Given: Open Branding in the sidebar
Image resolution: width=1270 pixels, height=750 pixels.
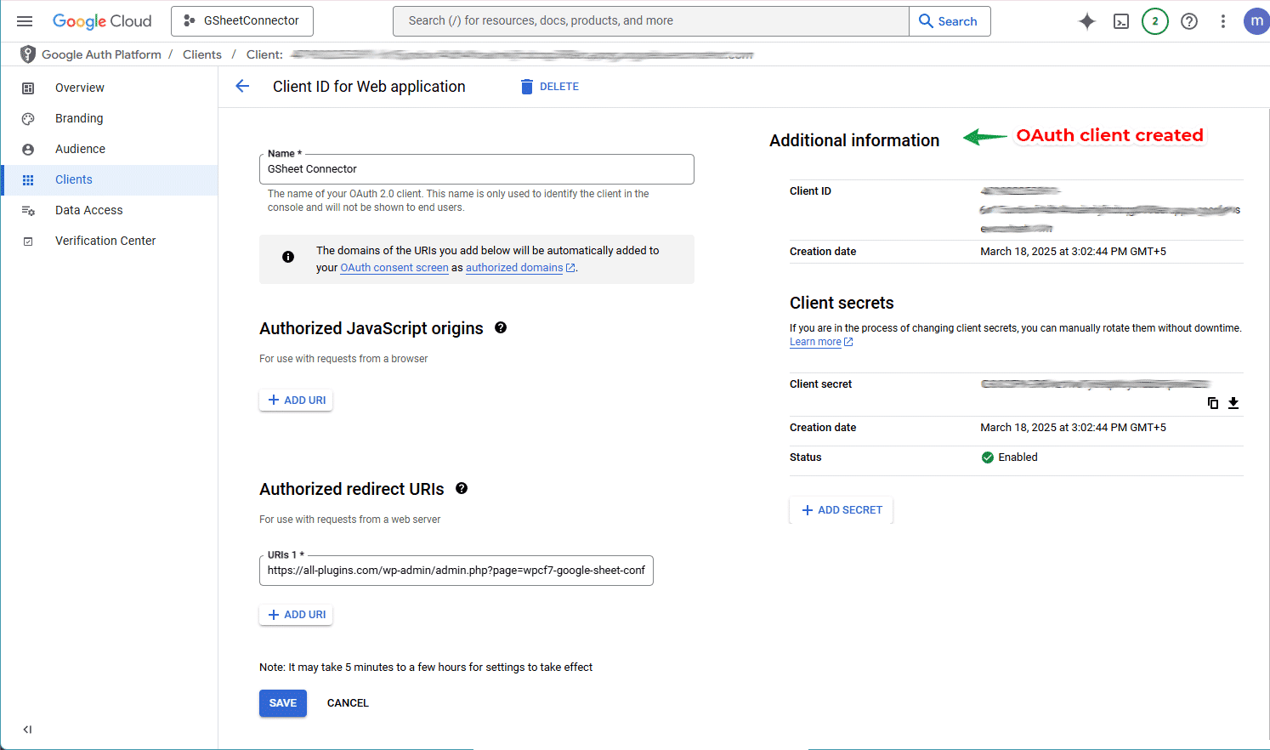Looking at the screenshot, I should [x=109, y=118].
